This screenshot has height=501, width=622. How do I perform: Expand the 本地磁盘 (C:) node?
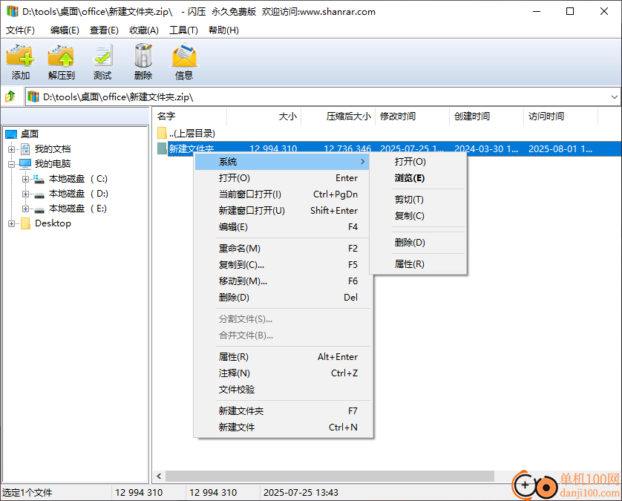25,180
